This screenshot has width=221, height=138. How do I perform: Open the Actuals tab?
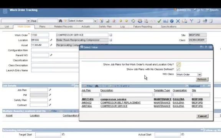tap(86, 26)
